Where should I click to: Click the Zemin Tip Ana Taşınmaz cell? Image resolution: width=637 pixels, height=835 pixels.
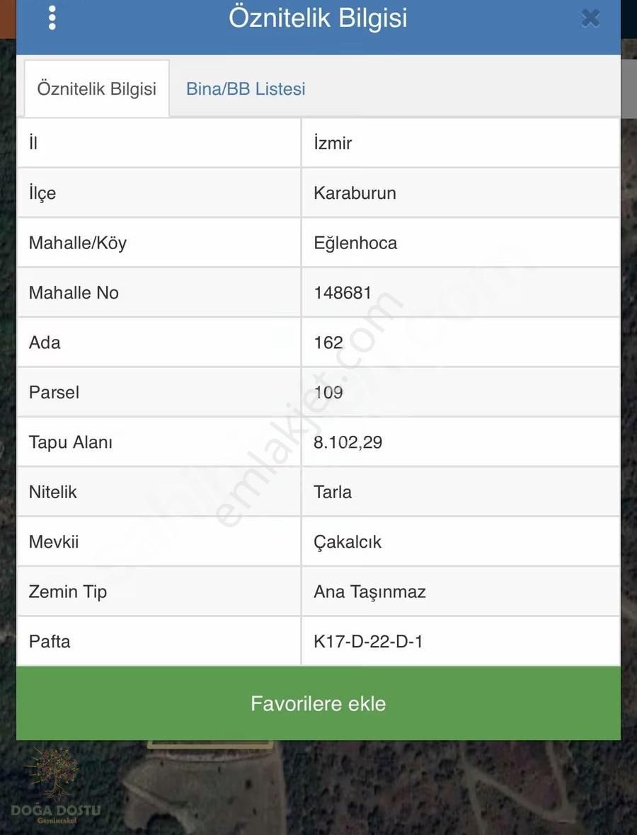(x=369, y=592)
